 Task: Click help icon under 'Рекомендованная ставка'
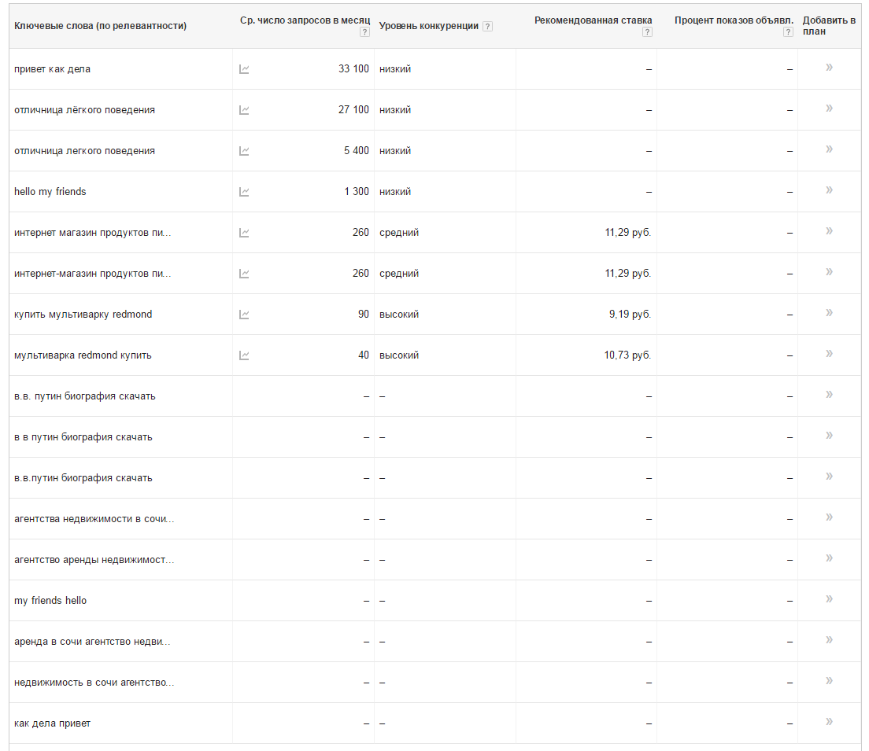[x=647, y=32]
